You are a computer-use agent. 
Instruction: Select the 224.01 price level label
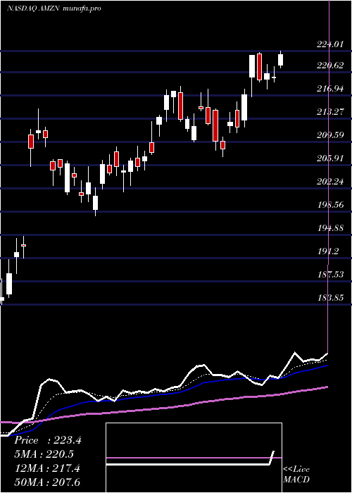click(x=330, y=44)
